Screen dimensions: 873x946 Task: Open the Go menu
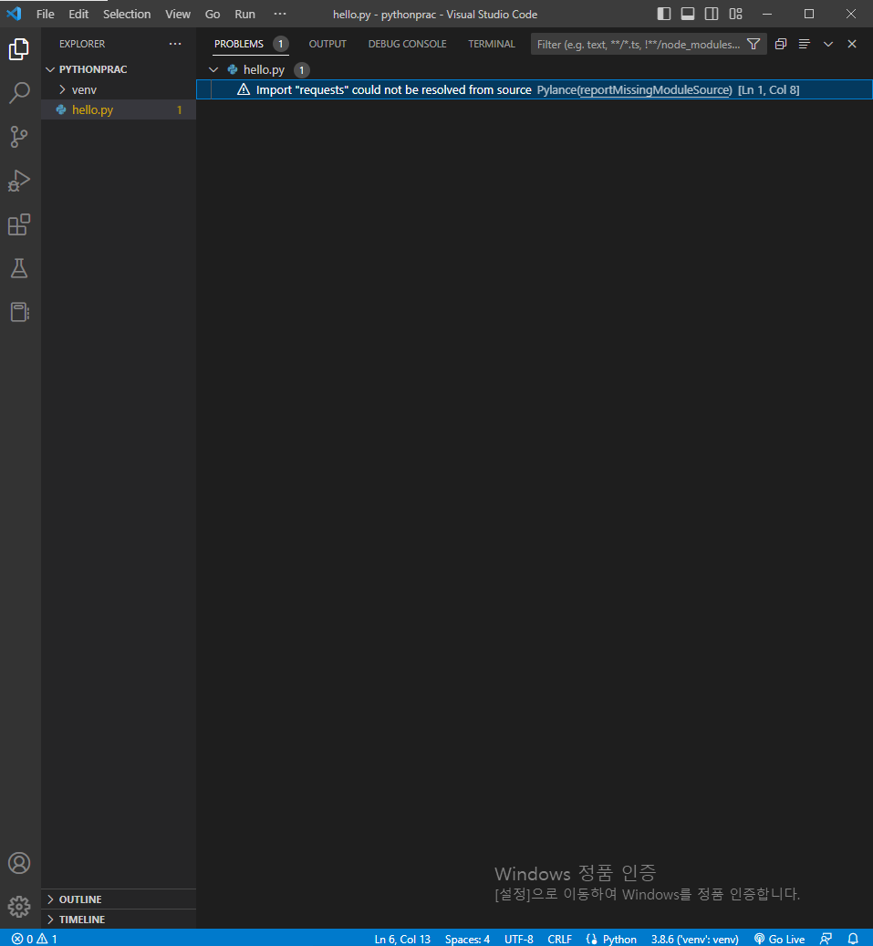213,14
